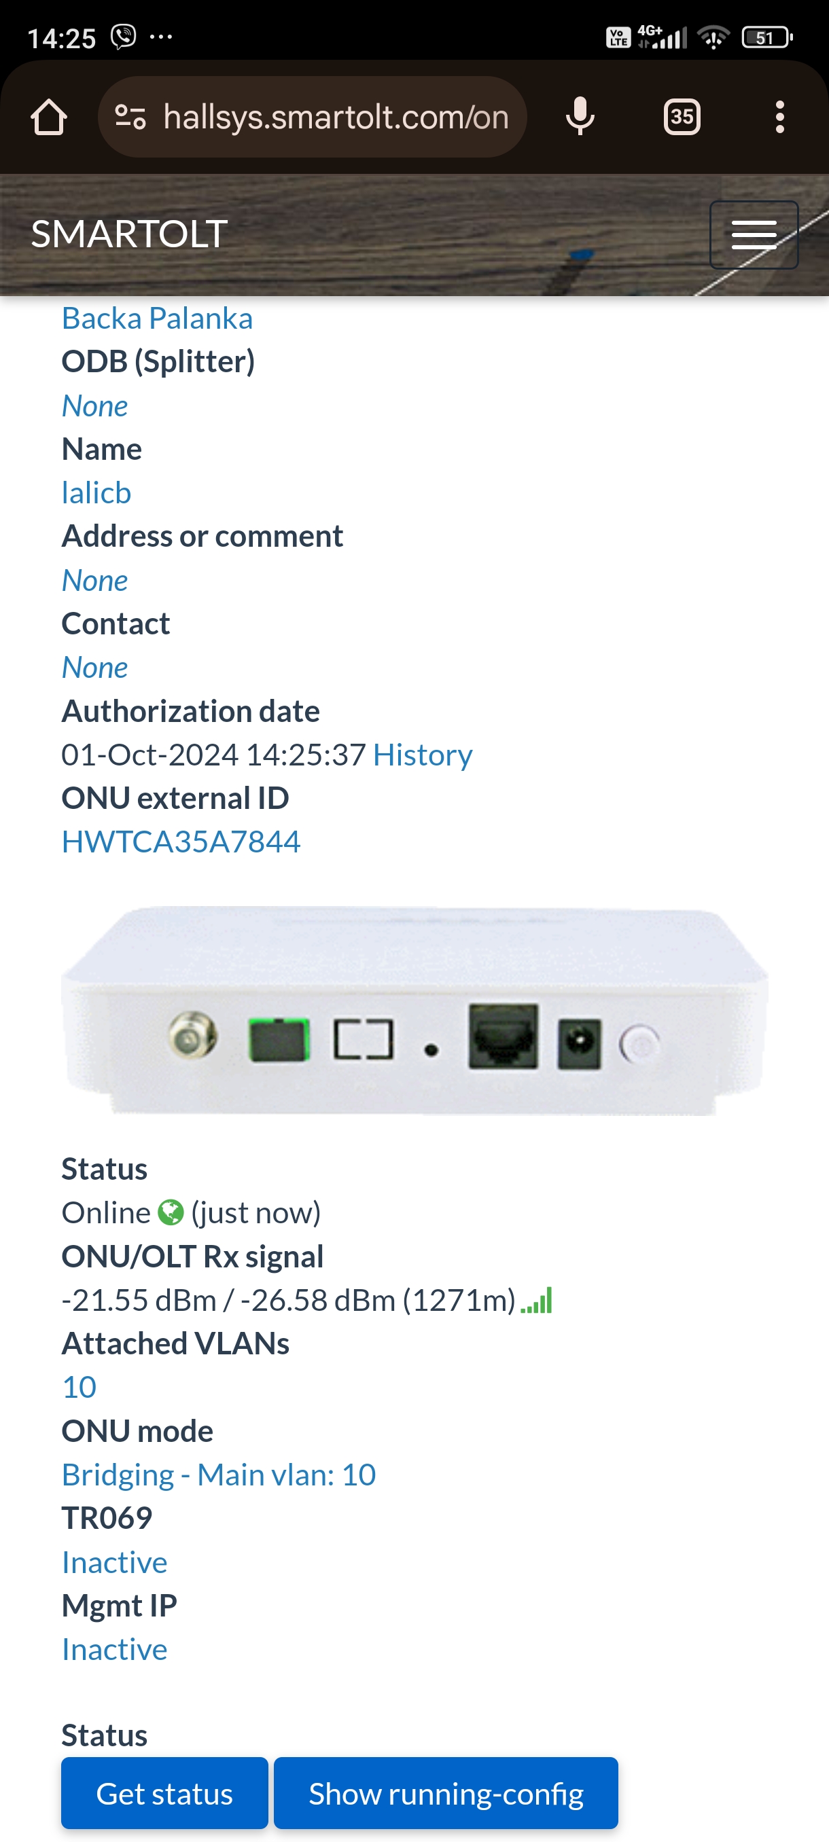The image size is (829, 1842).
Task: Tap the green signal strength bars icon
Action: click(x=536, y=1300)
